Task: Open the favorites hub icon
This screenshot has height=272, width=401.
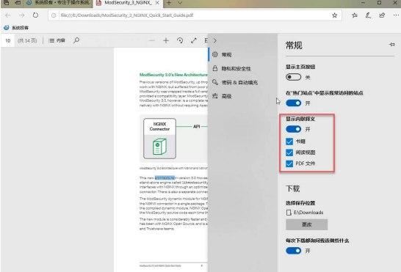Action: point(355,15)
